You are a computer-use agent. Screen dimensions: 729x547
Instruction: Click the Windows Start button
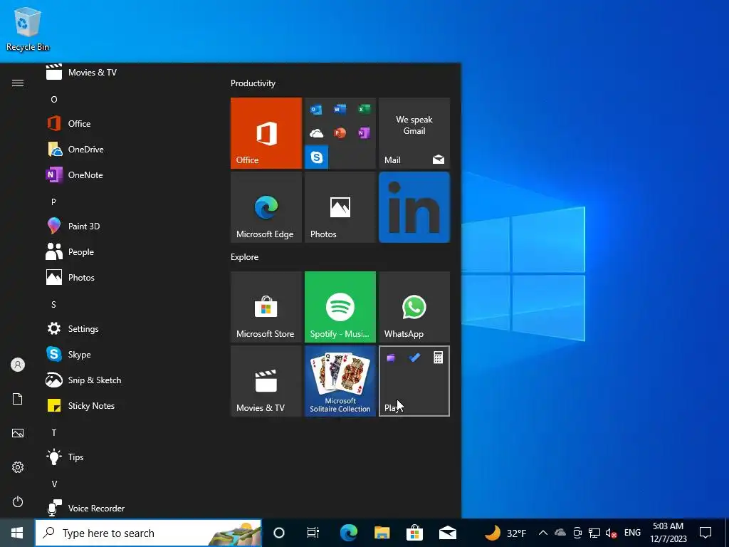17,533
